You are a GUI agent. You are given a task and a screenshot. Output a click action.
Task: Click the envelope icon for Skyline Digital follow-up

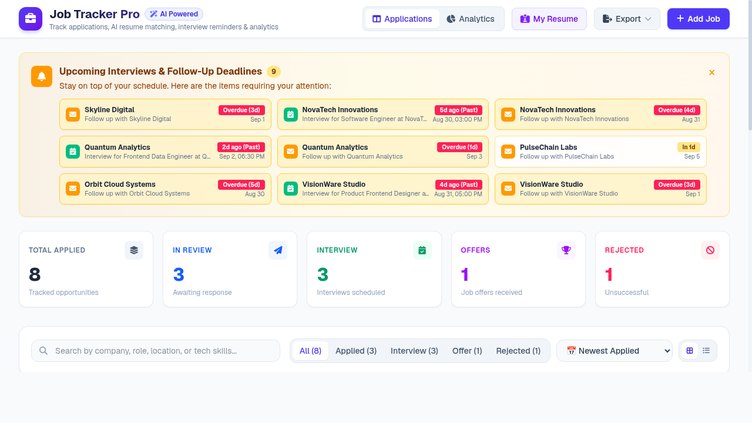coord(73,114)
